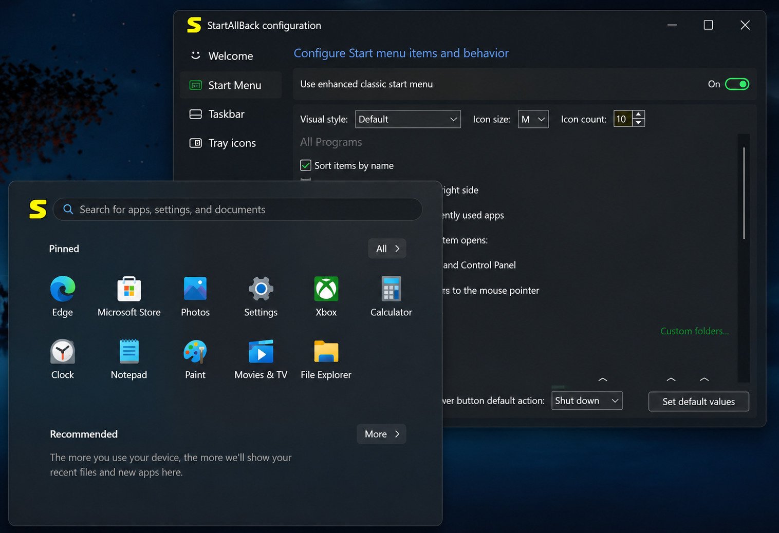Click Set default values button

(699, 402)
